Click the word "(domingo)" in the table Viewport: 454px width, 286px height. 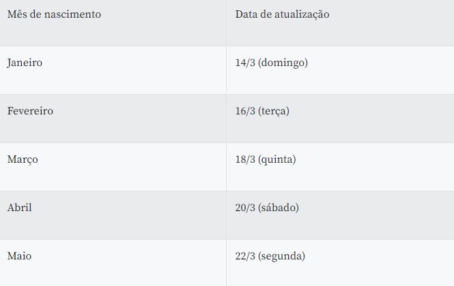[283, 63]
